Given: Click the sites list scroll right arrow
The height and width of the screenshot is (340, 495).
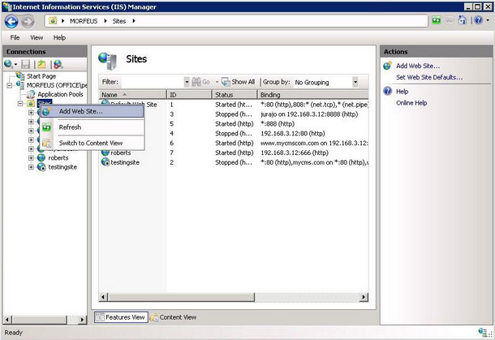Looking at the screenshot, I should click(x=364, y=297).
